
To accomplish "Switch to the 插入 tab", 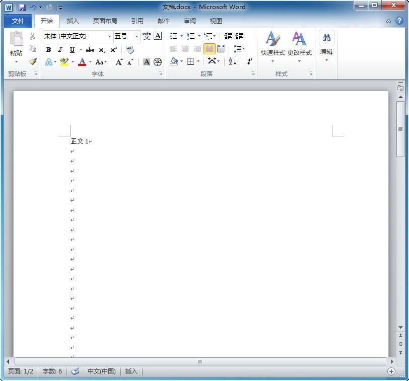I will (73, 21).
